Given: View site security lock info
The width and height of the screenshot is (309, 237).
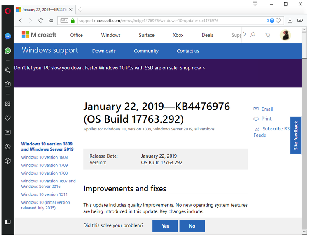Looking at the screenshot, I should click(73, 20).
